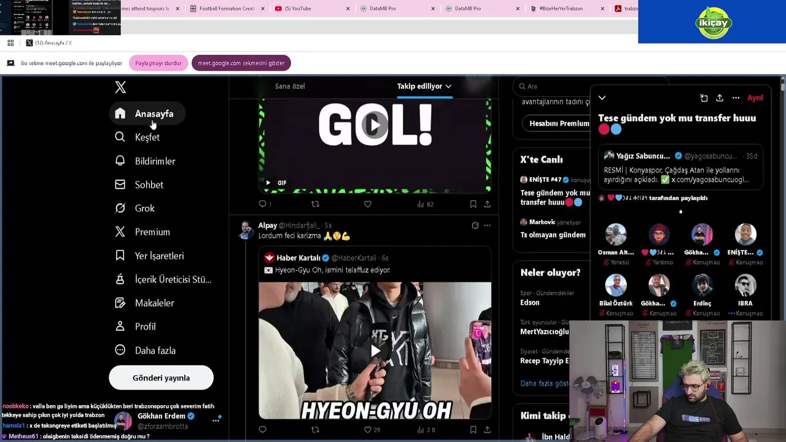Click meet.google.com sekmesini göster button

pyautogui.click(x=241, y=63)
